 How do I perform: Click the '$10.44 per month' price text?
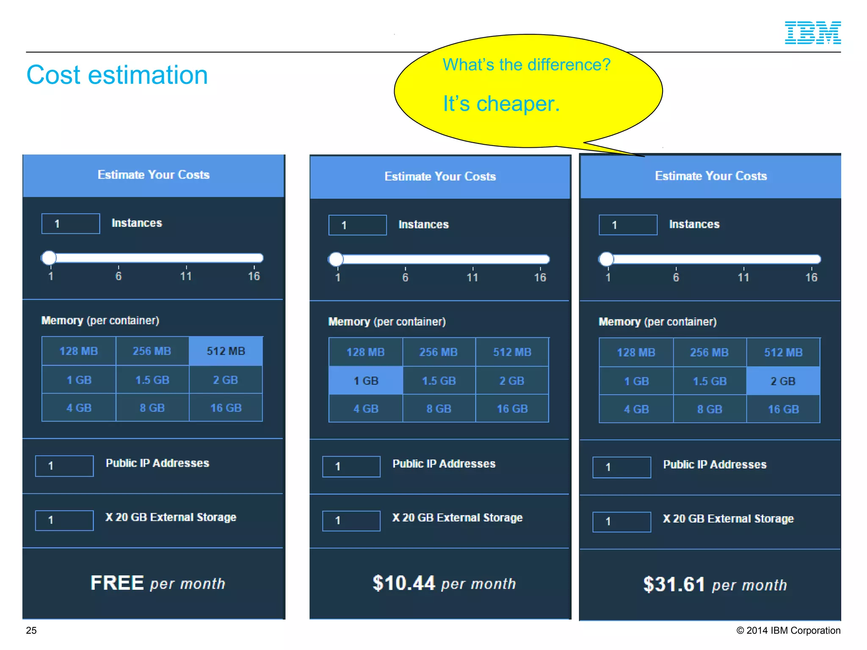(445, 584)
